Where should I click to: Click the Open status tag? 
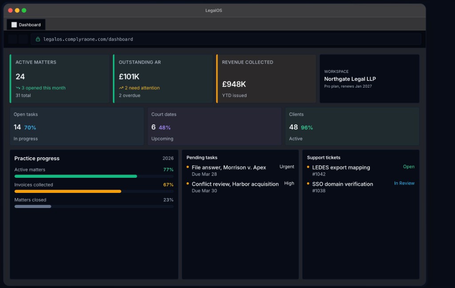409,167
